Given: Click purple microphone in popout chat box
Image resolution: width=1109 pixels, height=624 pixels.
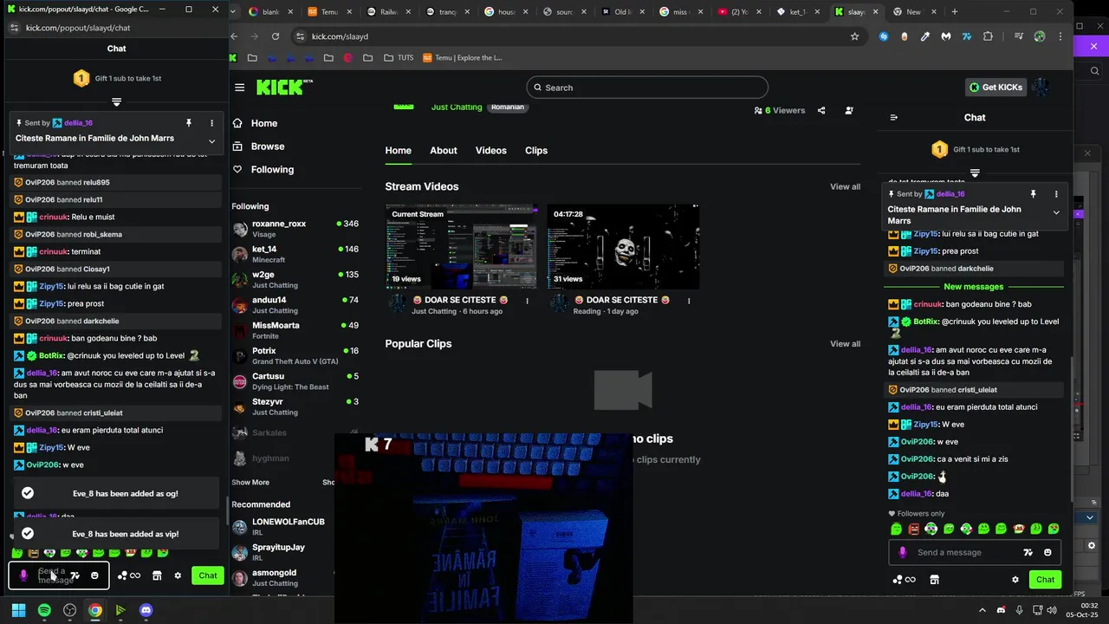Looking at the screenshot, I should pos(23,575).
